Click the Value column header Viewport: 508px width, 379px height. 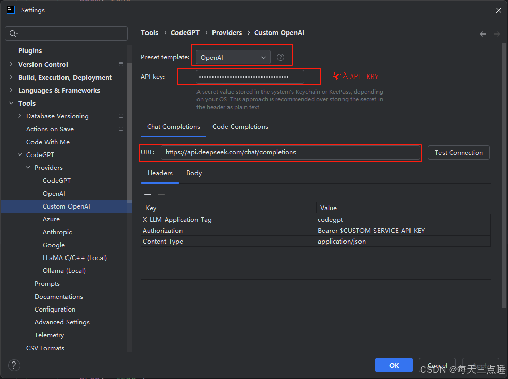(x=403, y=208)
